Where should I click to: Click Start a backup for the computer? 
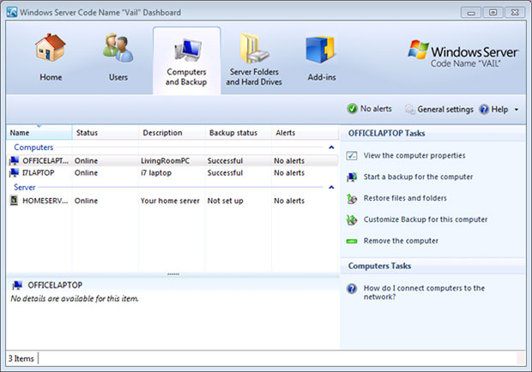pos(418,177)
